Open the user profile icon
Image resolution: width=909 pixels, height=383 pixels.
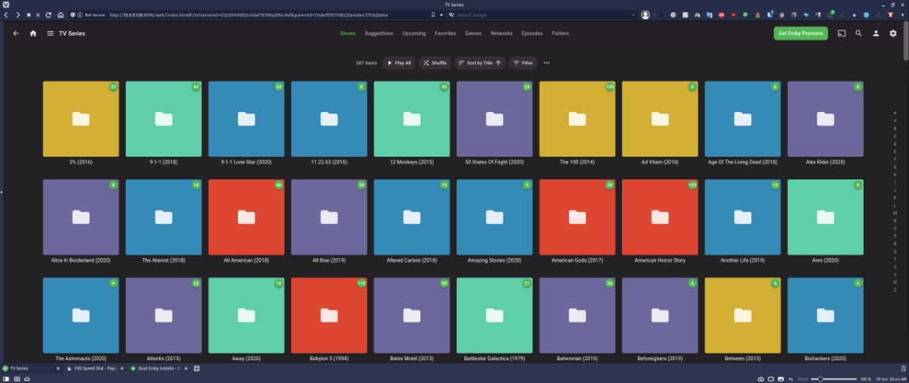tap(876, 33)
